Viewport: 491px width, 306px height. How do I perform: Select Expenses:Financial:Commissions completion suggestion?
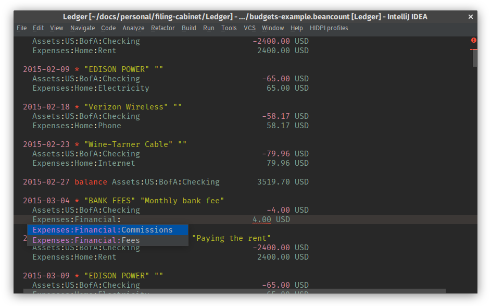(x=108, y=230)
